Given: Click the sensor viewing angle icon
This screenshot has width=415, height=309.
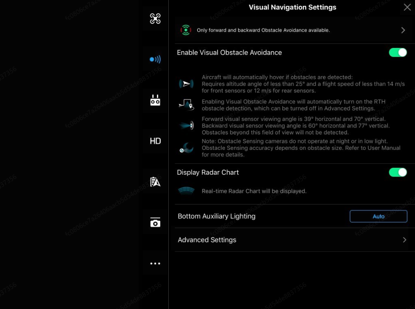Looking at the screenshot, I should tap(187, 125).
